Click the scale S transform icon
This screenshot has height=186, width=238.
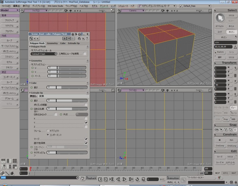click(x=235, y=68)
